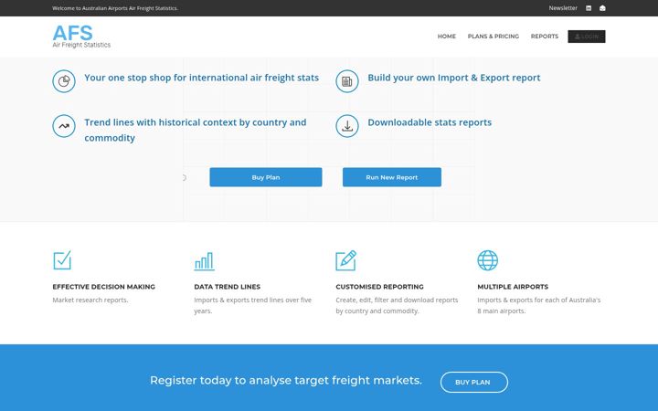
Task: Click 'Your one stop shop for international air freight stats'
Action: [201, 78]
